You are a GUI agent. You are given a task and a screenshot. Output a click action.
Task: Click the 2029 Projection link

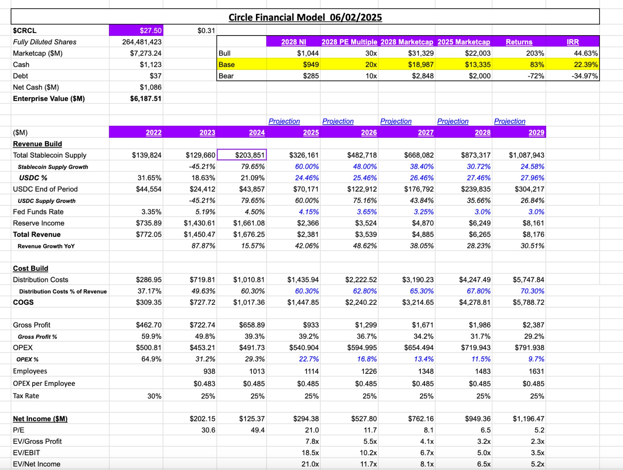[510, 121]
